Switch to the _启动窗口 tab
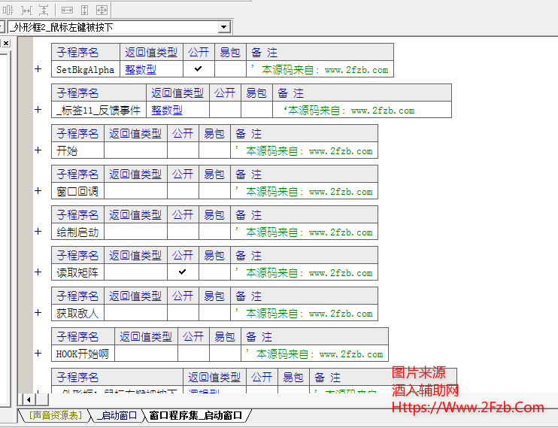This screenshot has height=428, width=558. [x=118, y=415]
